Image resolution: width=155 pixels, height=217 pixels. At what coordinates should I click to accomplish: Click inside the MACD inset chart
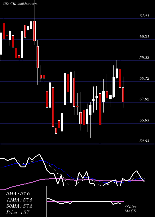[85, 201]
